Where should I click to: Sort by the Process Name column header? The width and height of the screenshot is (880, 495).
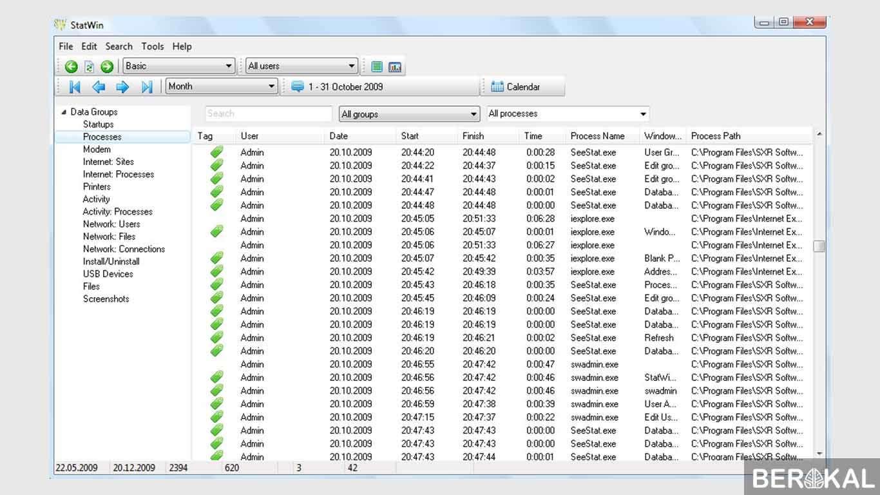point(604,136)
